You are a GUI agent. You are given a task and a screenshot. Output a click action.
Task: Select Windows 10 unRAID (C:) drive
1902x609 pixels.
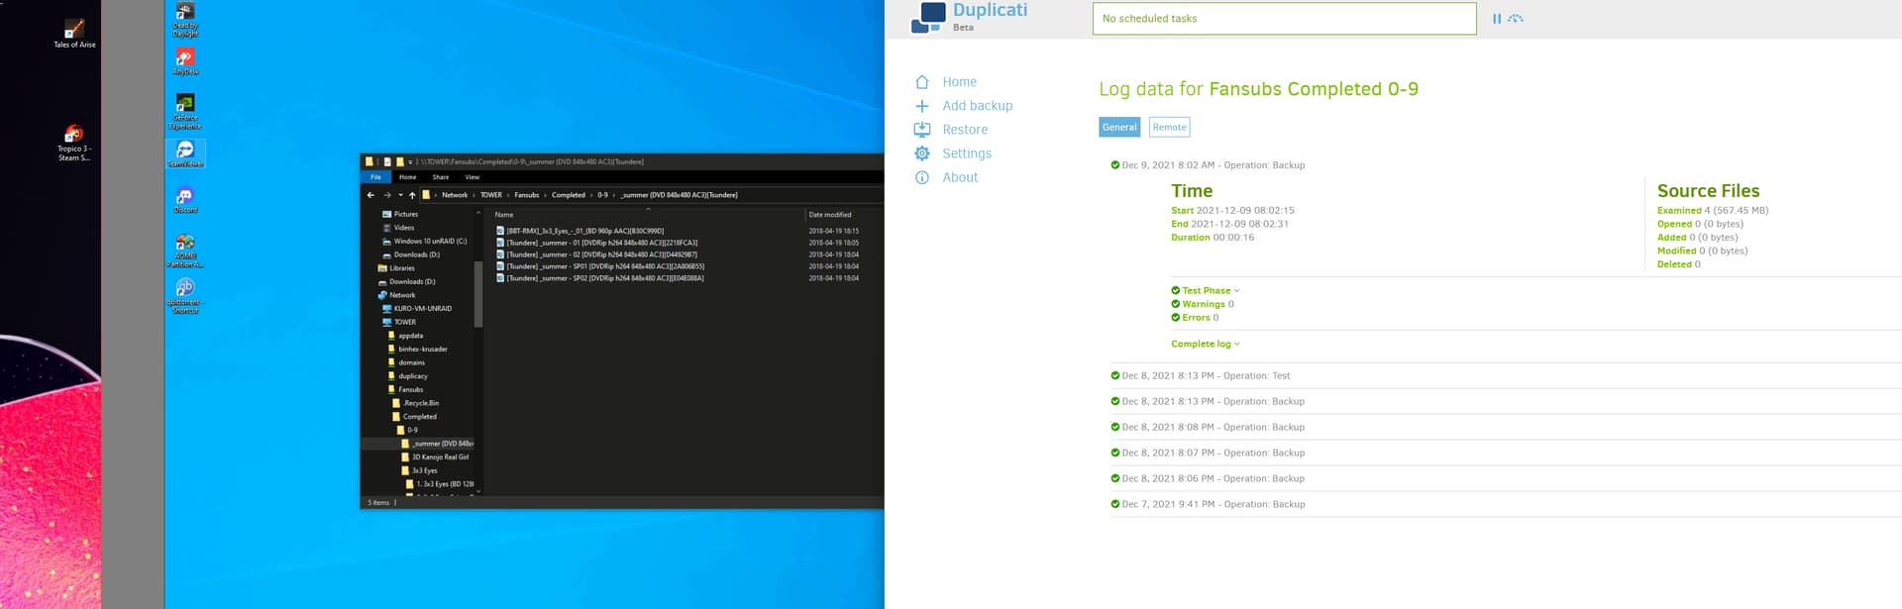[x=430, y=242]
